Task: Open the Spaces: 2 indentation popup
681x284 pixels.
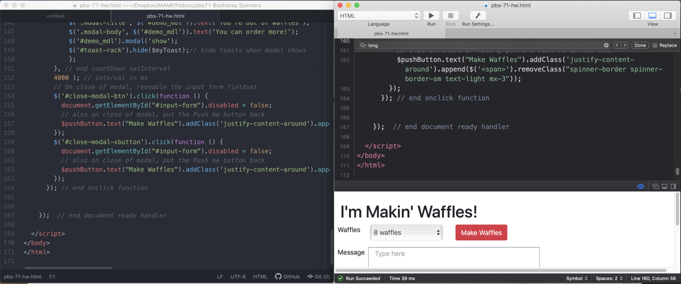Action: coord(609,278)
